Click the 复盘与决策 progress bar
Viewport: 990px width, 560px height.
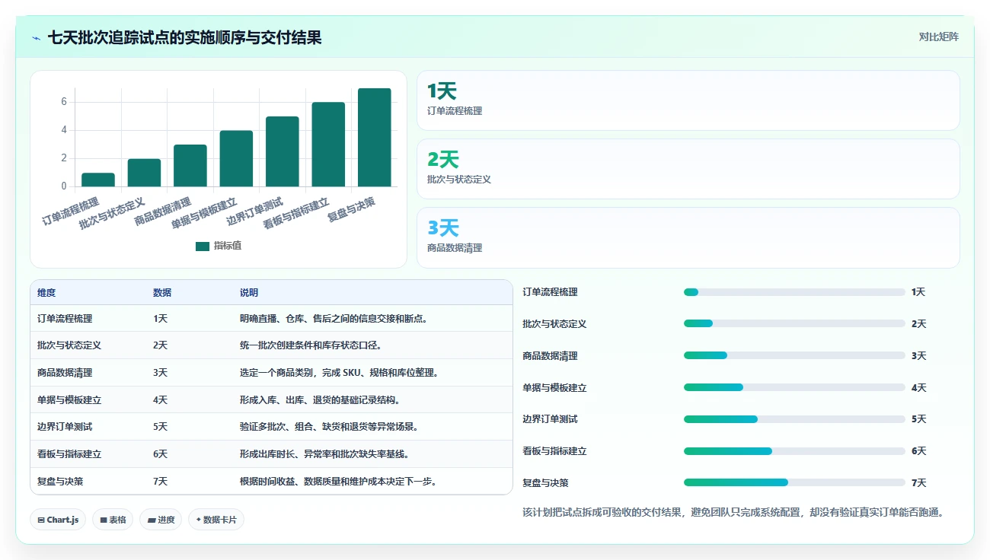[x=794, y=483]
